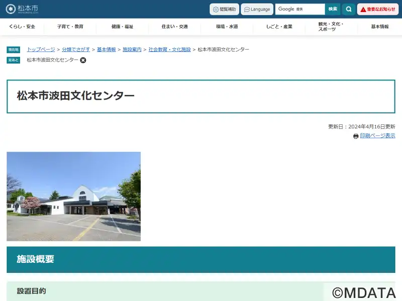
Task: Open 社会教育・文化施設 breadcrumb link
Action: 170,50
